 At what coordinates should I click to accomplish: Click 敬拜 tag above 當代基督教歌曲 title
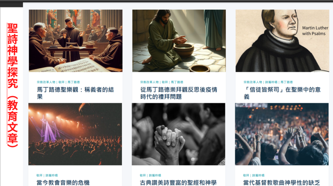[x=246, y=175]
